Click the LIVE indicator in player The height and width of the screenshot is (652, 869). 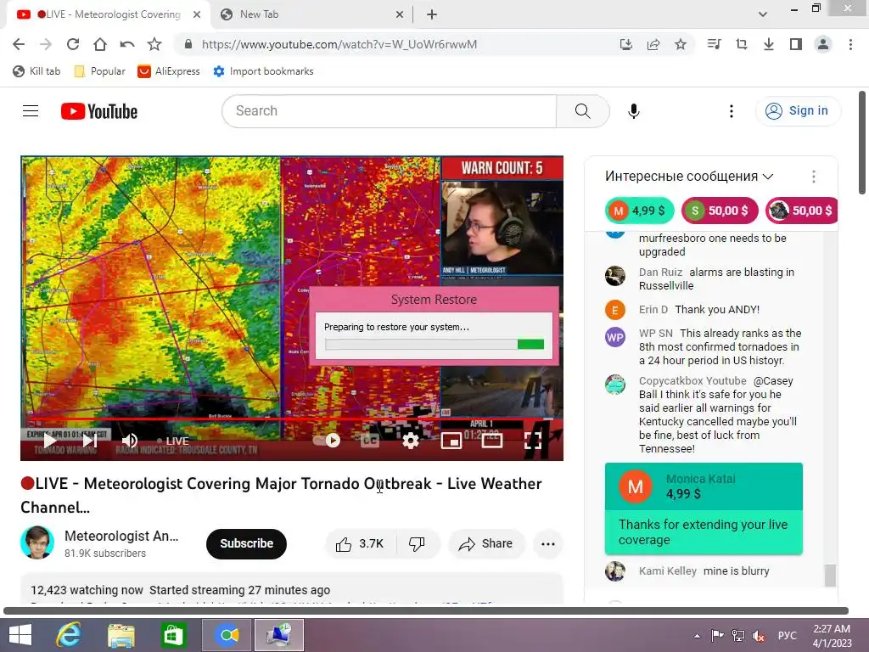(x=173, y=441)
